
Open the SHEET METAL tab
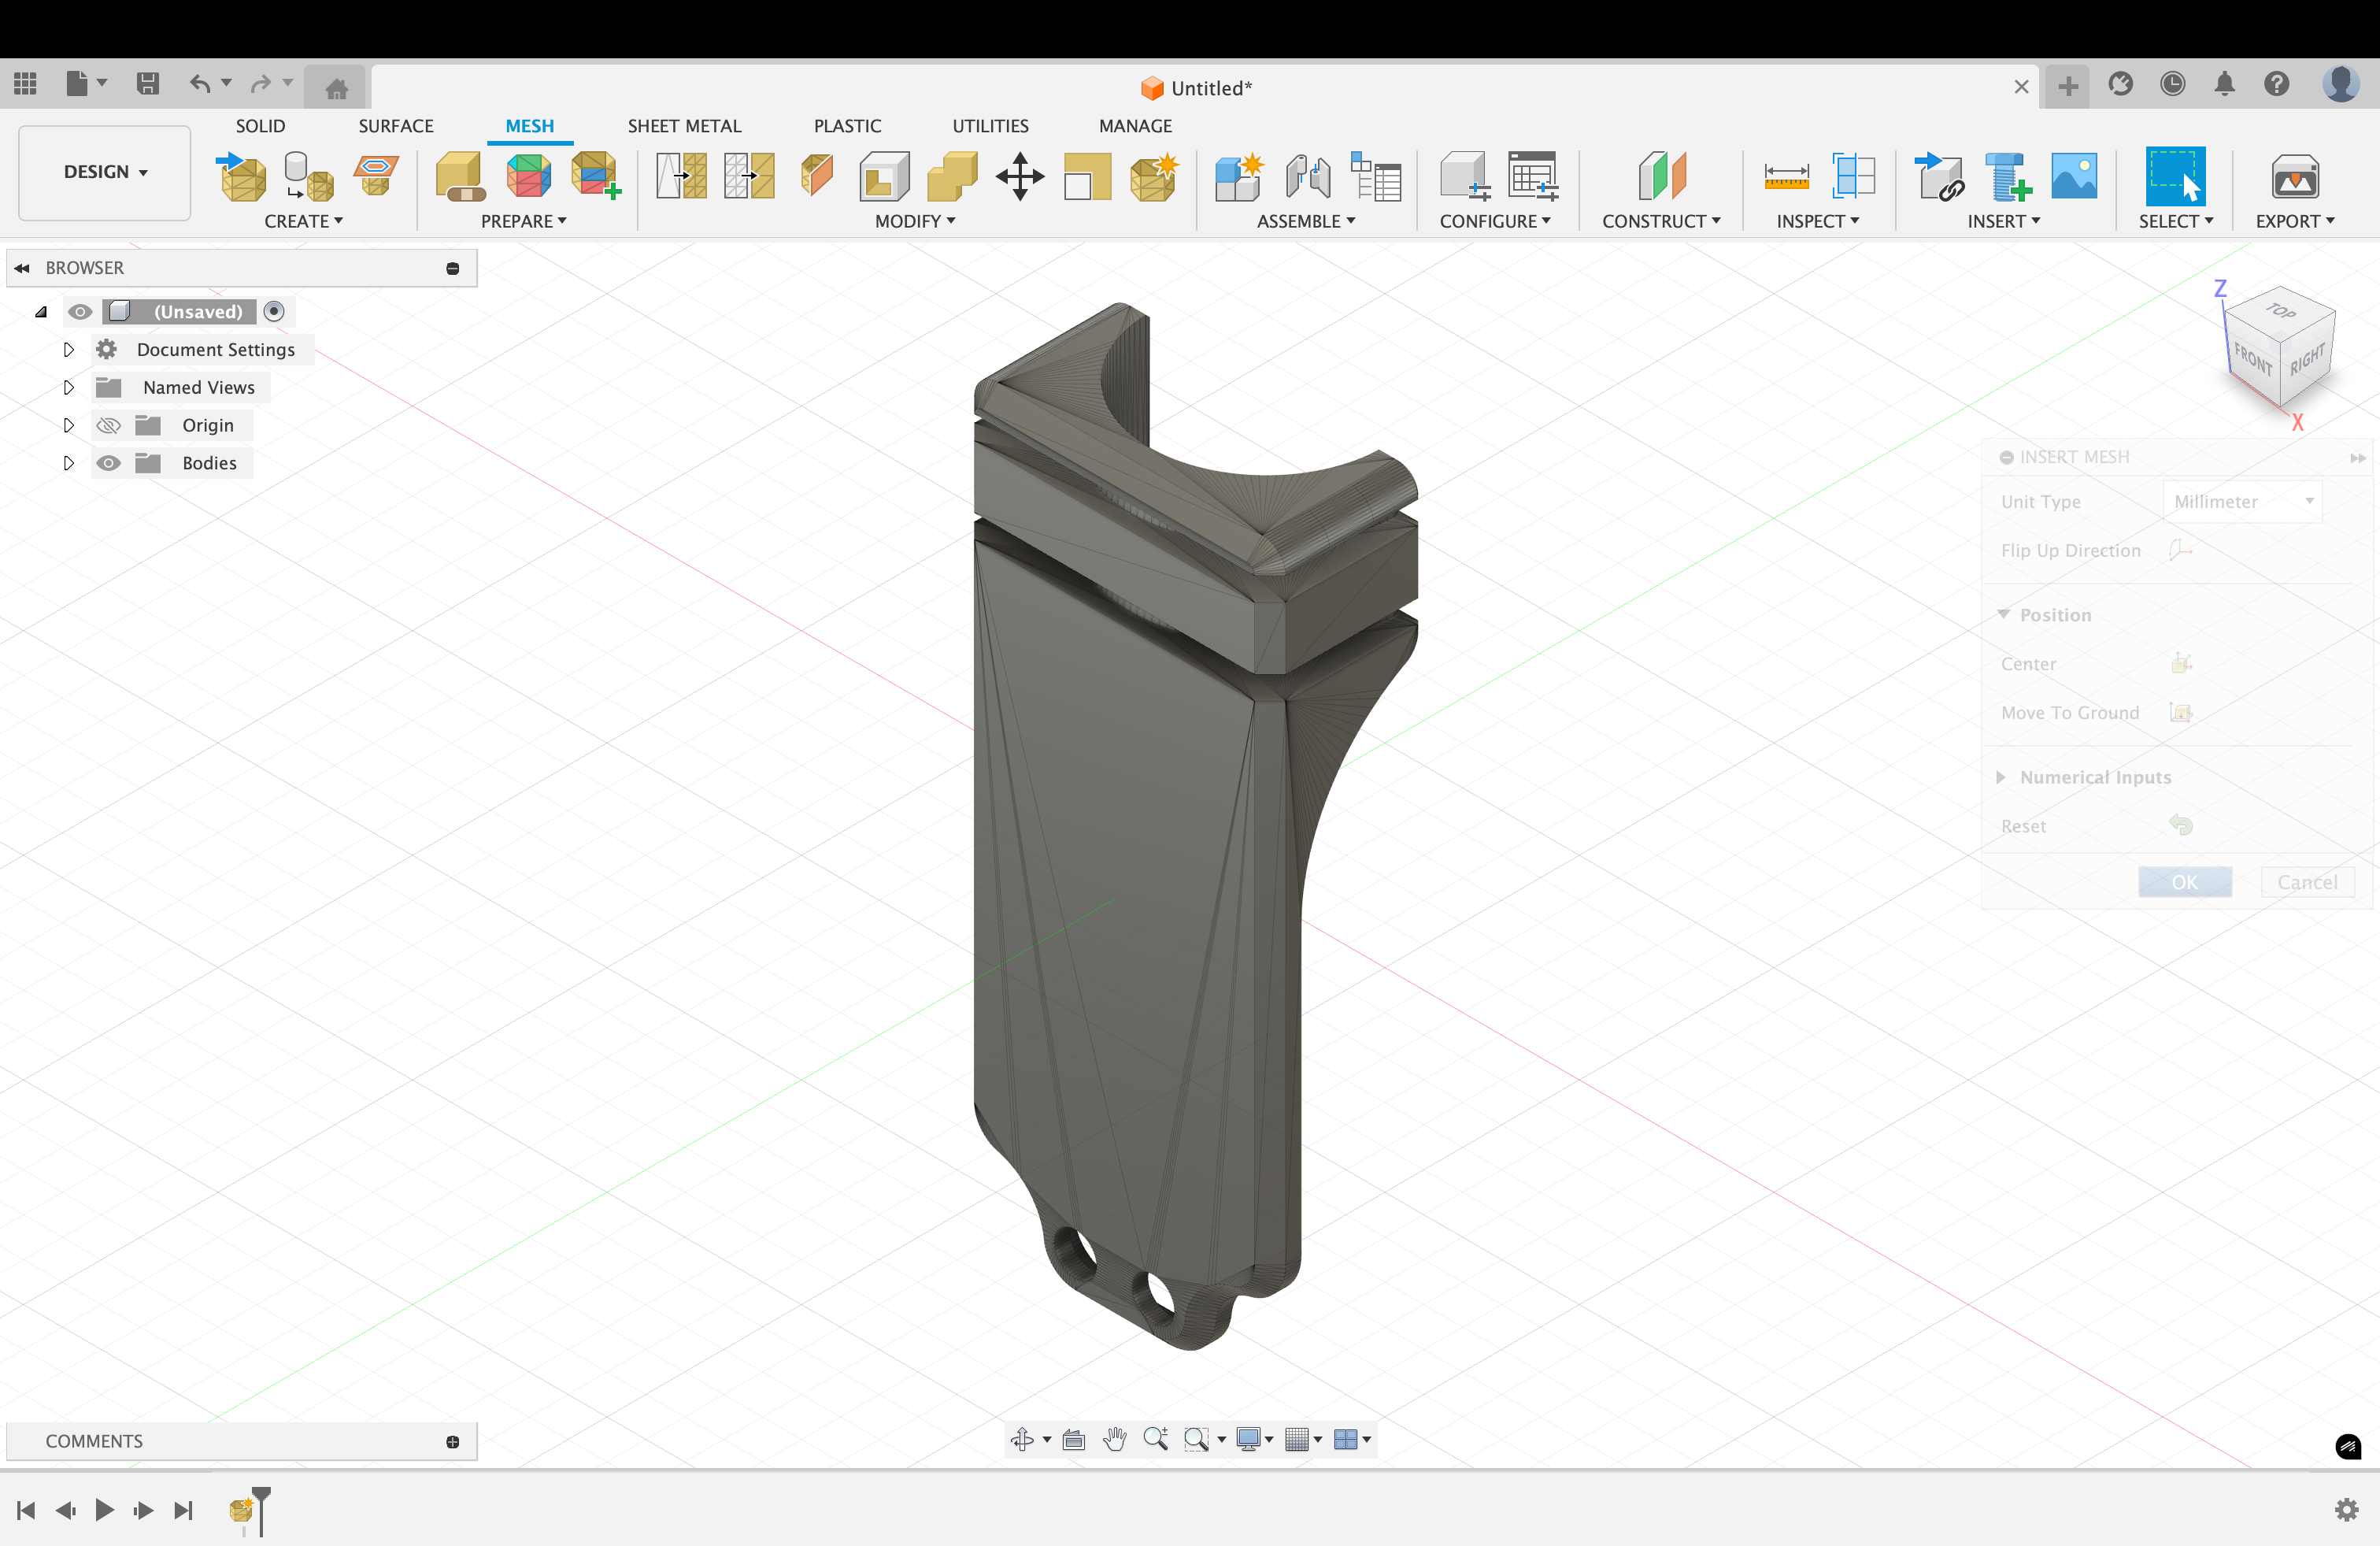(x=684, y=125)
